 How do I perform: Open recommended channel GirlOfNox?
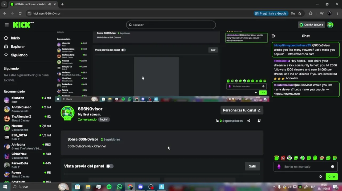point(27,156)
